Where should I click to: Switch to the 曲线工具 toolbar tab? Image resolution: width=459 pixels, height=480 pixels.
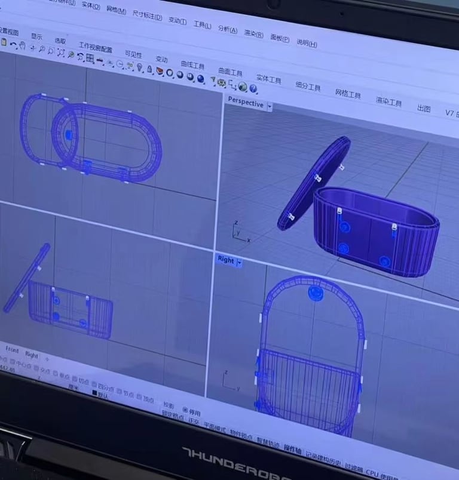point(192,65)
